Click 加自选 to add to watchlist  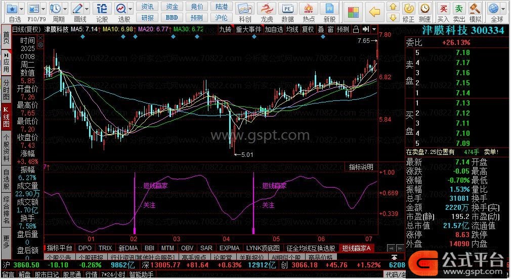[274, 30]
